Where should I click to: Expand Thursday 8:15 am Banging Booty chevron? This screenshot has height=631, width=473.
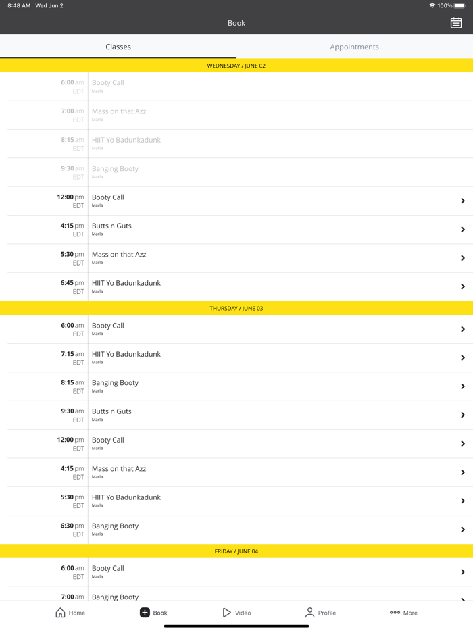[463, 386]
